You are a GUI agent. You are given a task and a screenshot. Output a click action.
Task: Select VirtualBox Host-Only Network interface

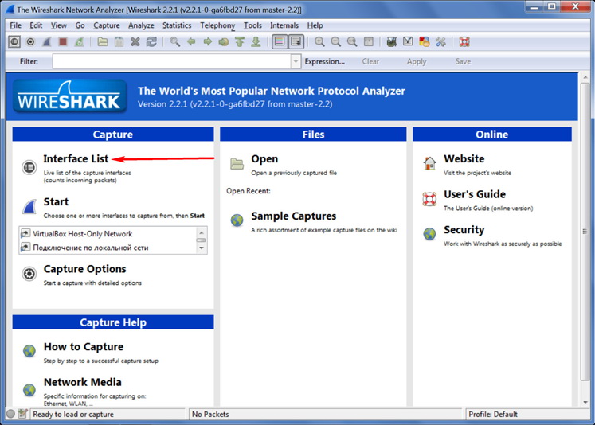(83, 234)
